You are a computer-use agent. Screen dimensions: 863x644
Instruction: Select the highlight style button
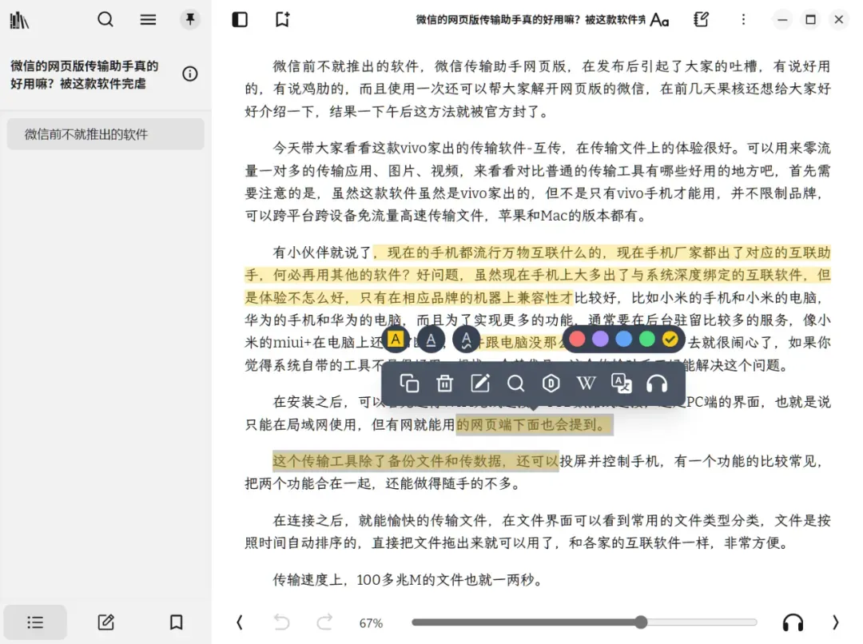pyautogui.click(x=396, y=340)
